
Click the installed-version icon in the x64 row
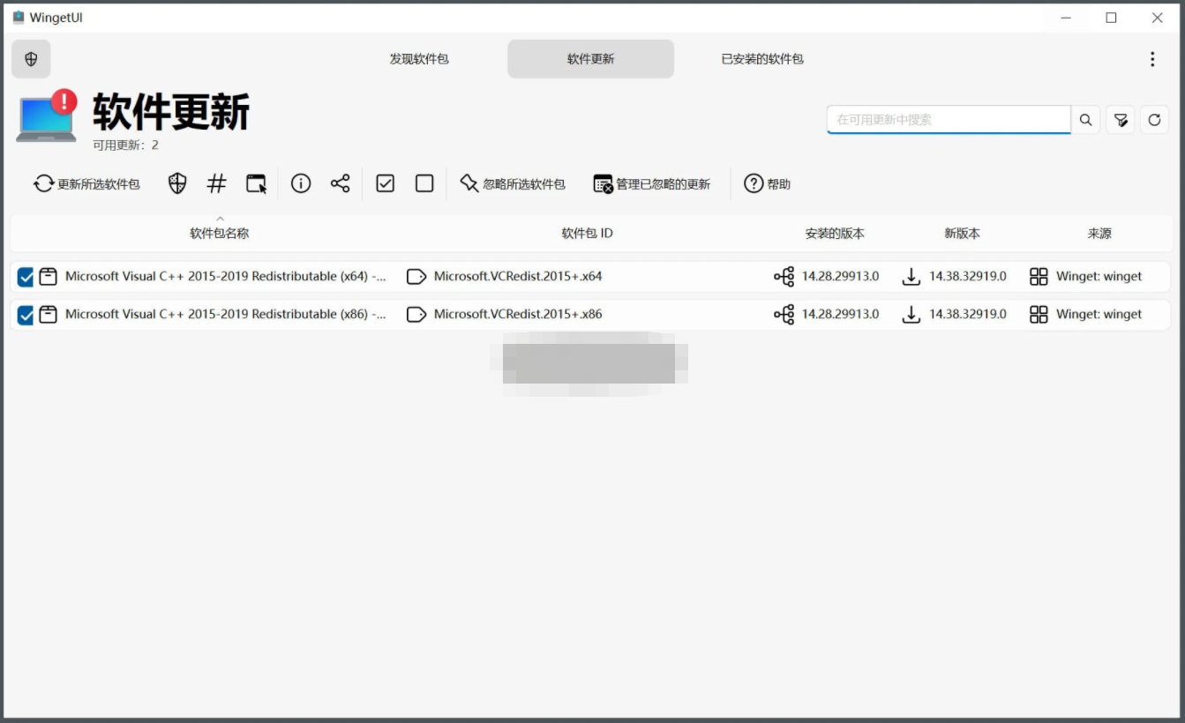click(784, 277)
